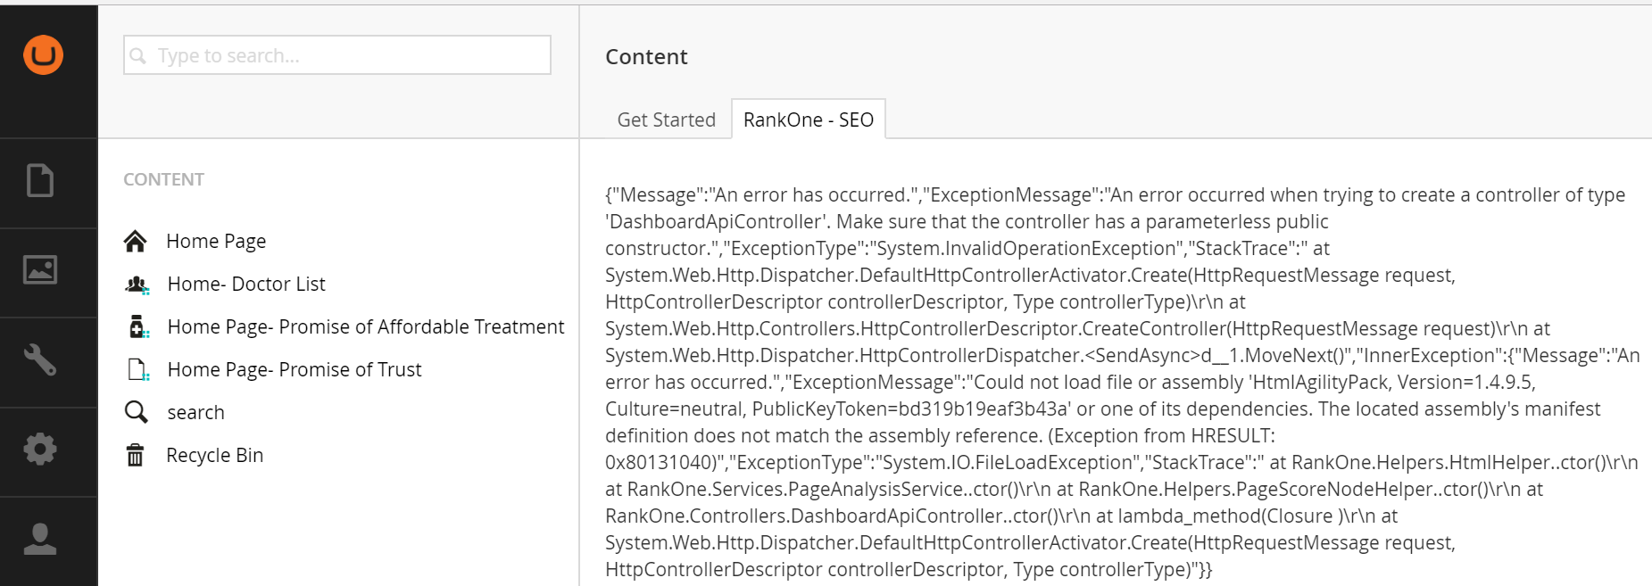Switch to the Get Started tab
The image size is (1652, 586).
click(x=667, y=120)
